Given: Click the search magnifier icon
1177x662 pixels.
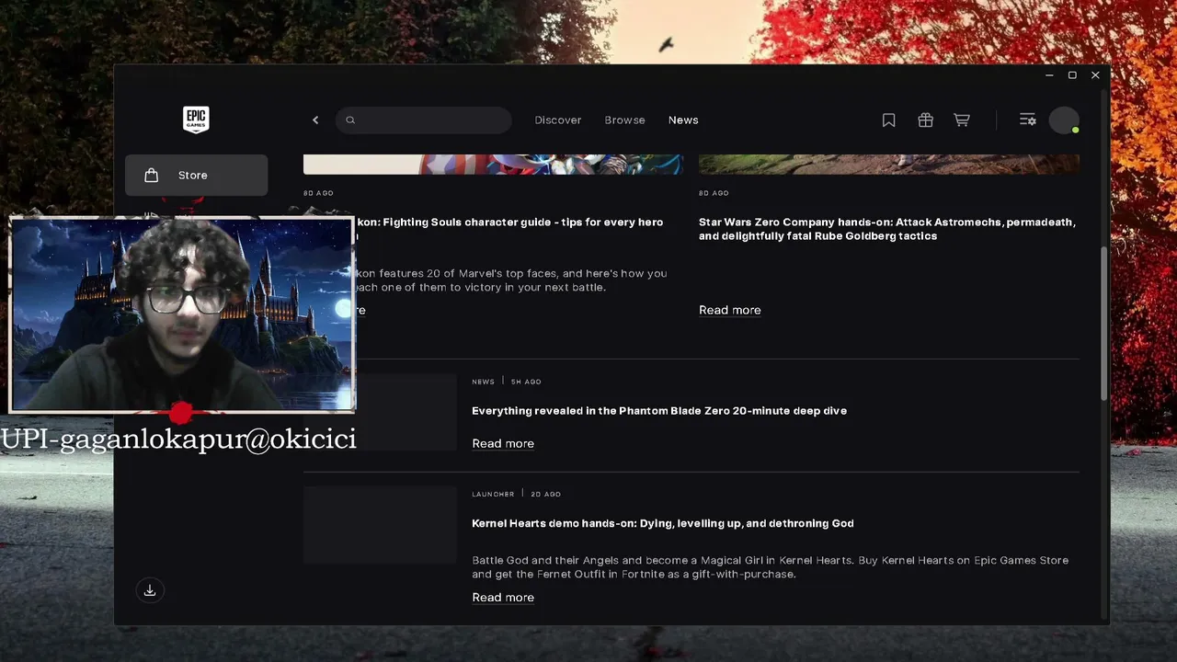Looking at the screenshot, I should pos(350,120).
